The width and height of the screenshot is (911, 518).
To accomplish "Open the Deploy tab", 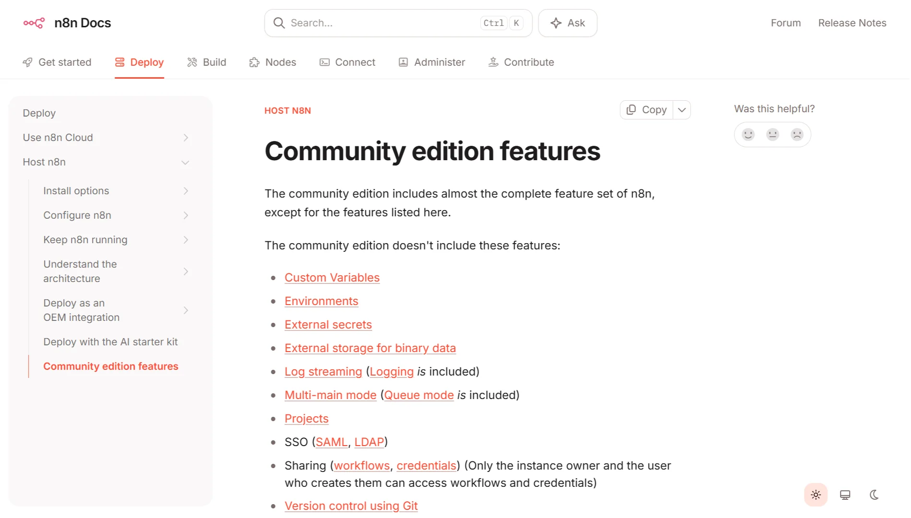I will click(139, 62).
